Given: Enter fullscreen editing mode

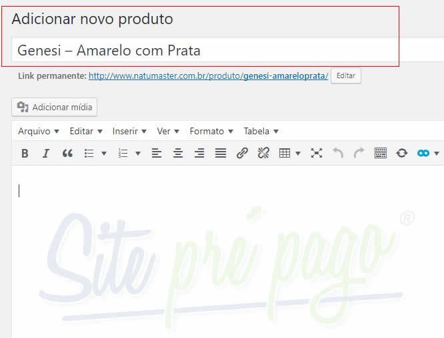Looking at the screenshot, I should (317, 154).
